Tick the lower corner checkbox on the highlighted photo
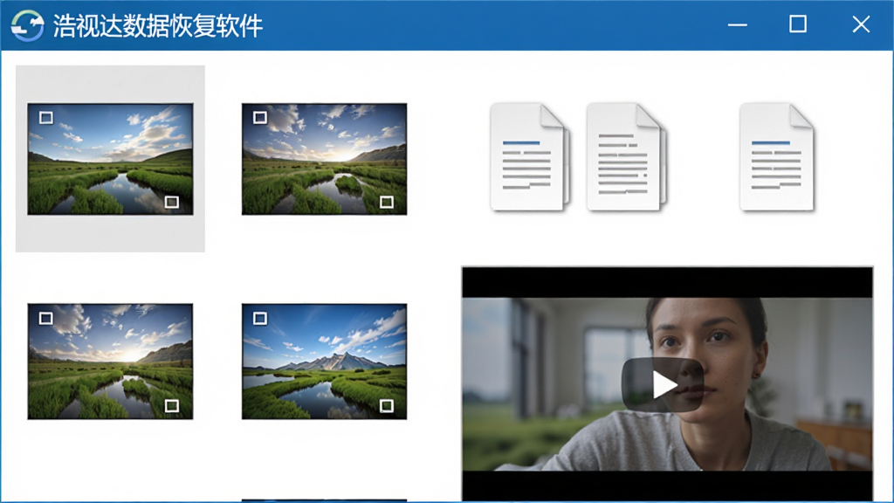The width and height of the screenshot is (894, 503). pos(172,202)
